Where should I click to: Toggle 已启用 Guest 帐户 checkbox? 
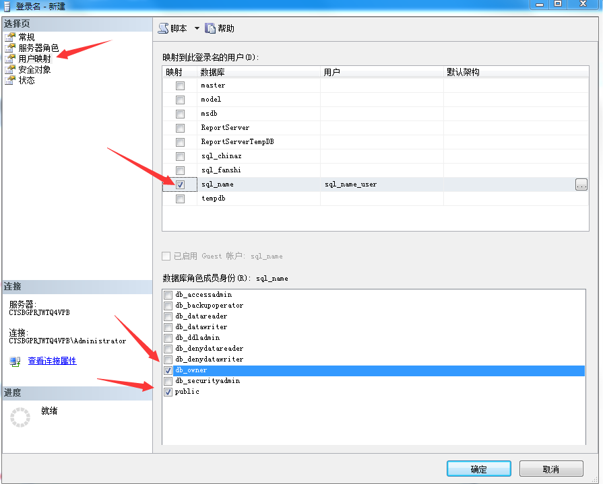pyautogui.click(x=166, y=256)
